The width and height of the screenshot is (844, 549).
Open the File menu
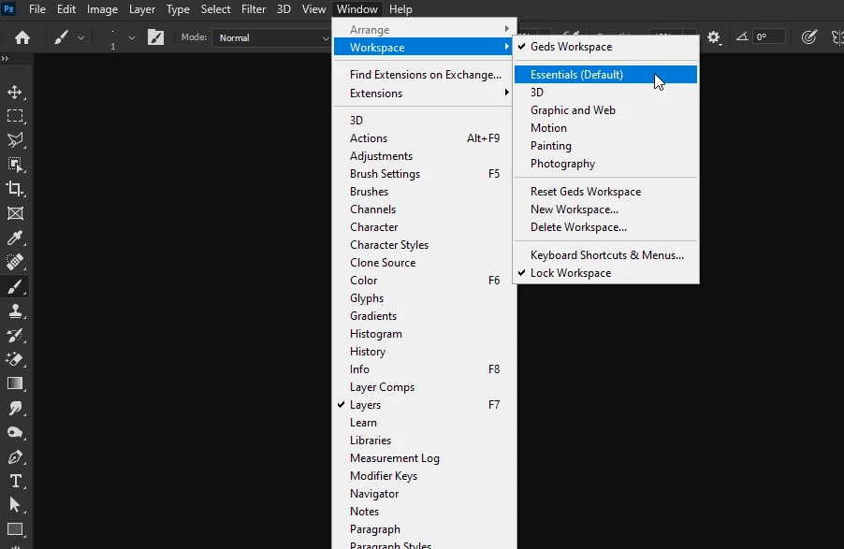pos(37,9)
